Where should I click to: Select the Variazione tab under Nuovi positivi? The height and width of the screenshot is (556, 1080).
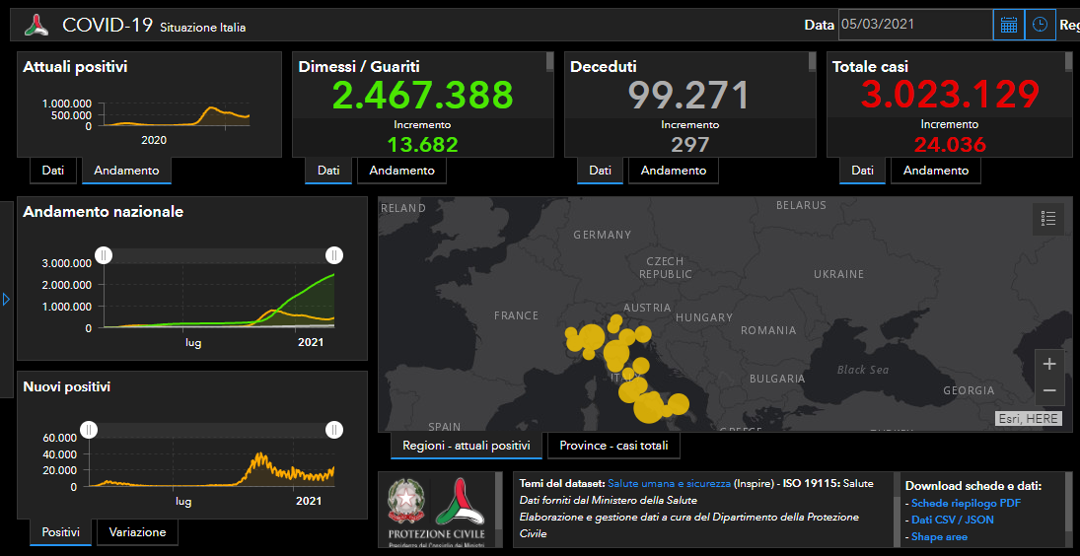tap(137, 532)
